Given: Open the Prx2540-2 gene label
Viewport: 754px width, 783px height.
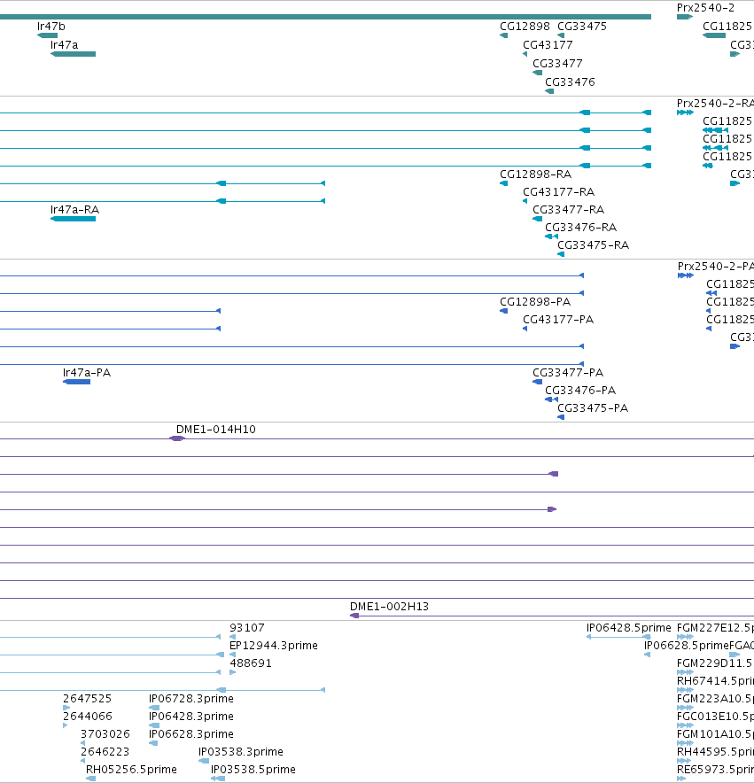Looking at the screenshot, I should coord(705,8).
